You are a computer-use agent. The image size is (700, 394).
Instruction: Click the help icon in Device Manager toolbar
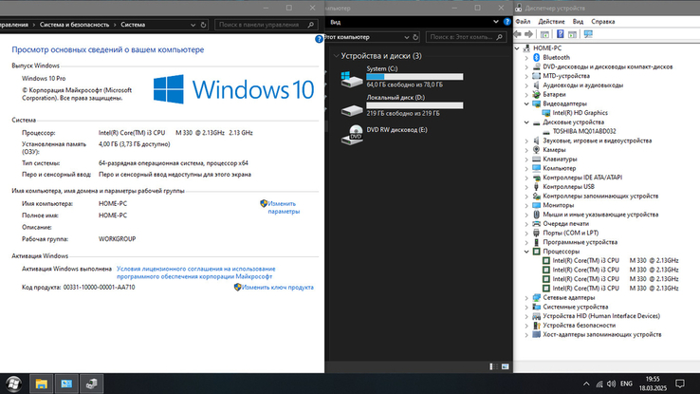(x=560, y=34)
